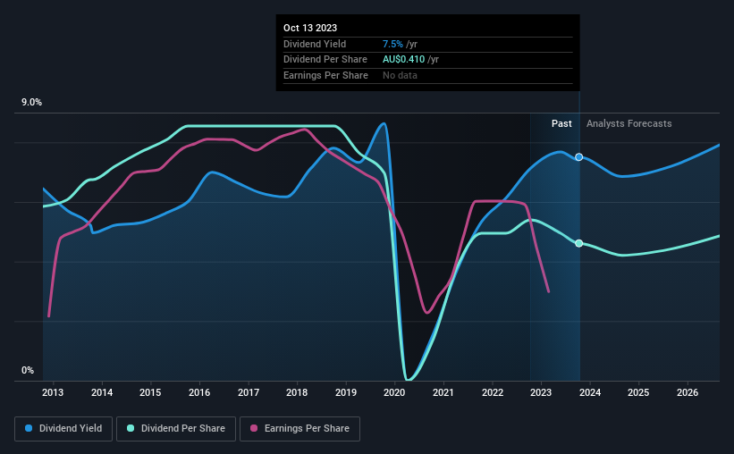Click the Past section label
Viewport: 734px width, 454px height.
coord(561,123)
